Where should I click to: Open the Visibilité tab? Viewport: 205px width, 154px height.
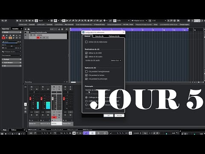[x=15, y=29]
